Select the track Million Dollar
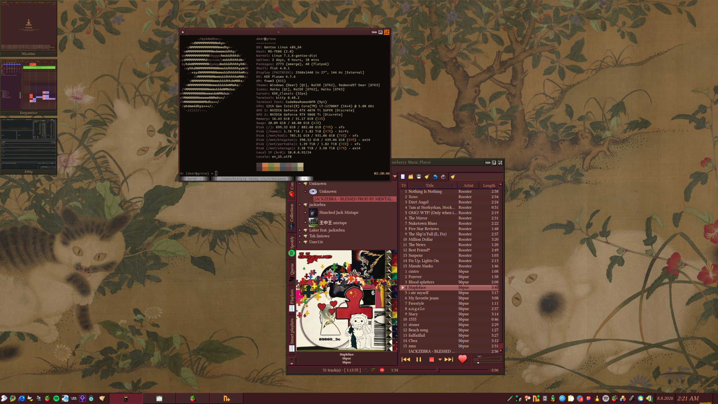The width and height of the screenshot is (718, 404). 449,239
